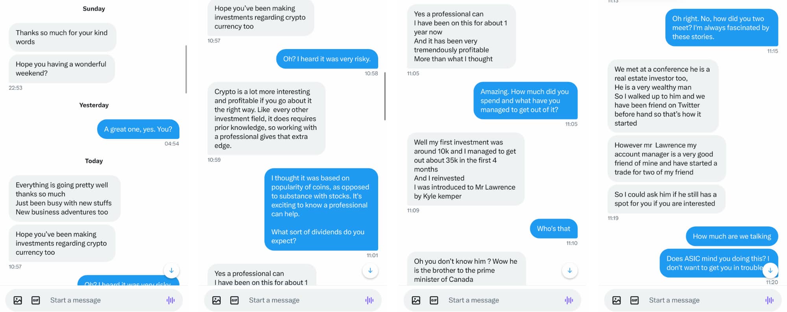787x312 pixels.
Task: Open GIF picker in the leftmost chat panel
Action: 36,300
